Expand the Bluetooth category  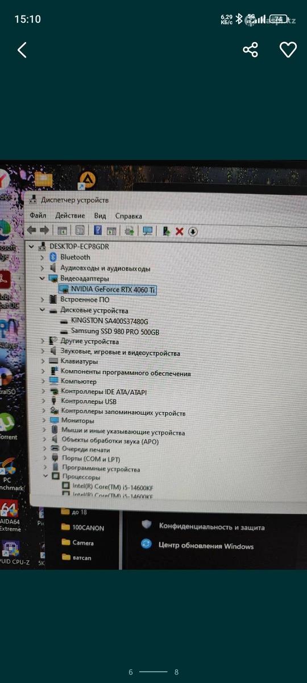coord(42,257)
